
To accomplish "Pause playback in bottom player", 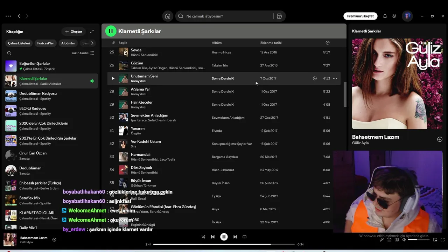I will point(224,237).
